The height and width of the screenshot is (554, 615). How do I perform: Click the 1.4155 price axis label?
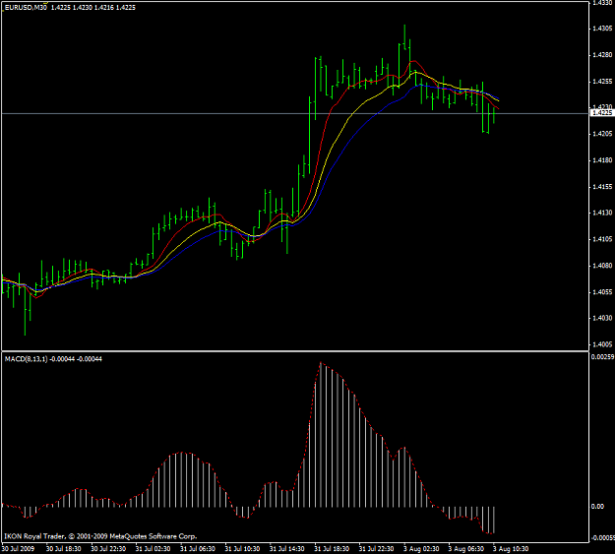click(602, 187)
